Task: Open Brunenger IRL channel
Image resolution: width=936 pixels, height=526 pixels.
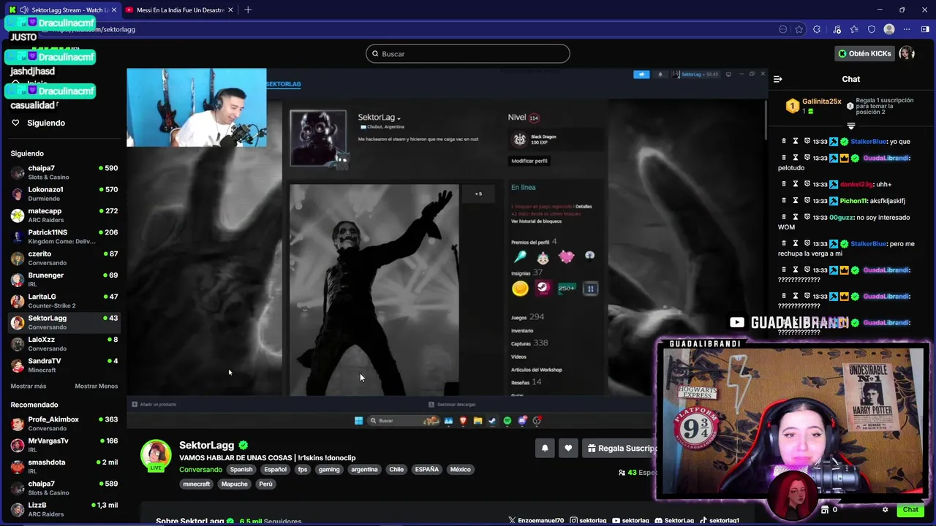Action: 64,279
